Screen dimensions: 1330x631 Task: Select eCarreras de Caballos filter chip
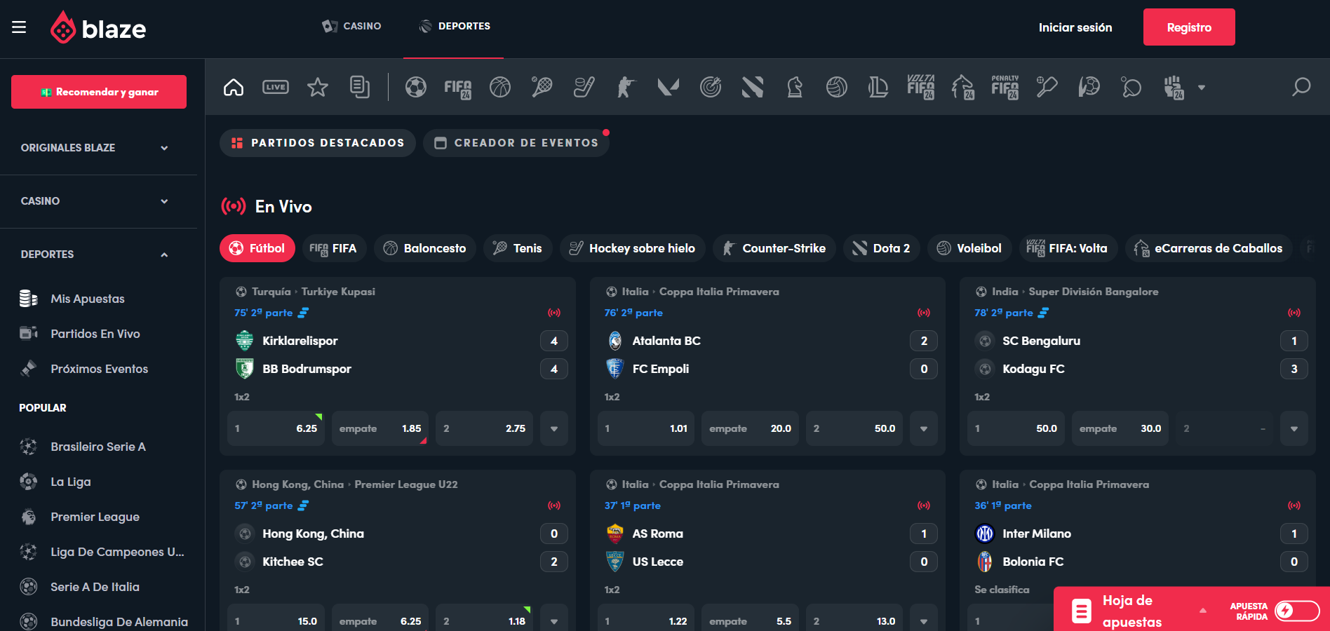tap(1209, 248)
